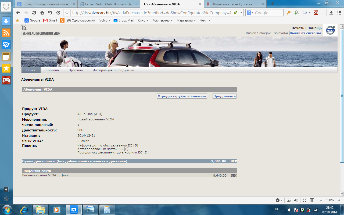Screen dimensions: 344x215
Task: Click into the Google search field
Action: (268, 13)
